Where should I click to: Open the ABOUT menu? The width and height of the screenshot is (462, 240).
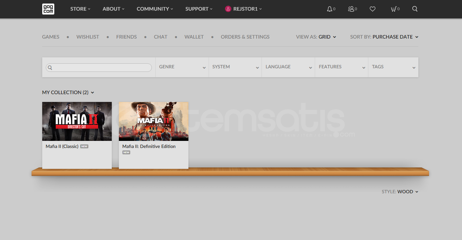114,9
